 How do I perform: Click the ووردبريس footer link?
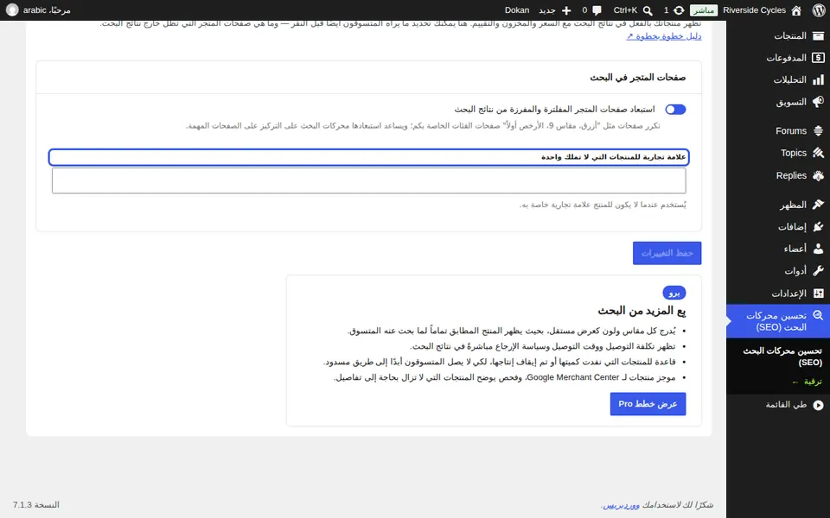[x=622, y=505]
